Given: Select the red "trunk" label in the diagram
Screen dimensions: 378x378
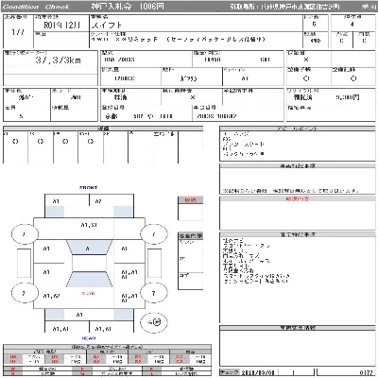Looking at the screenshot, I should (x=89, y=293).
